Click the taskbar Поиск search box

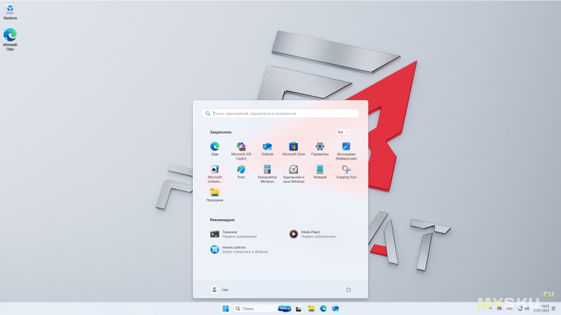click(262, 309)
